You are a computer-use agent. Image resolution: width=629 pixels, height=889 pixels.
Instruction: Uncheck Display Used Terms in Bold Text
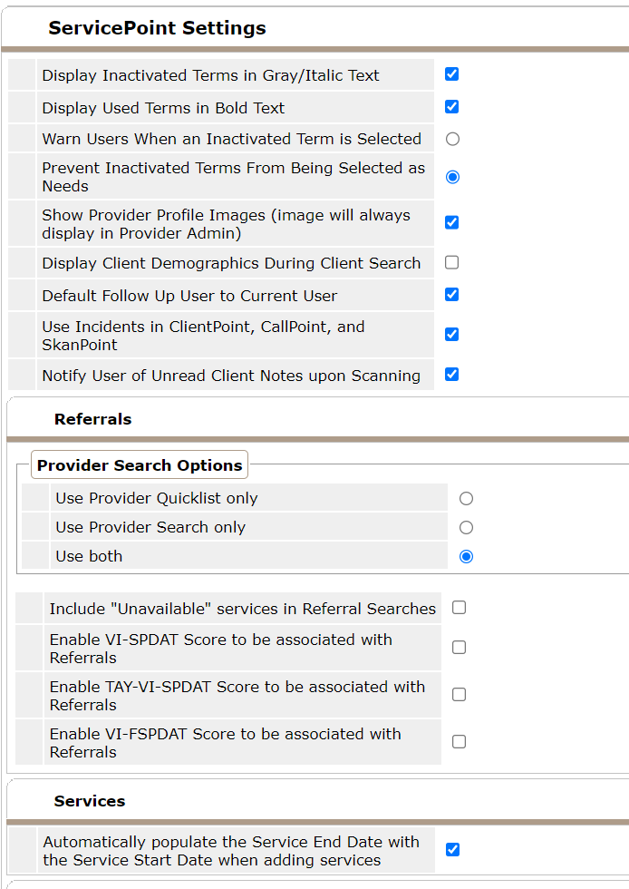[x=451, y=107]
